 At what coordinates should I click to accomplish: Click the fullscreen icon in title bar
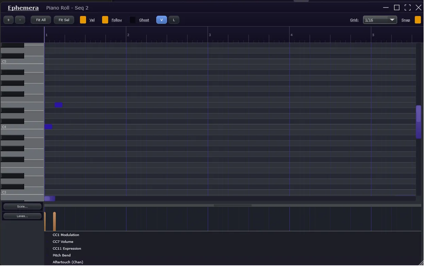click(x=407, y=8)
